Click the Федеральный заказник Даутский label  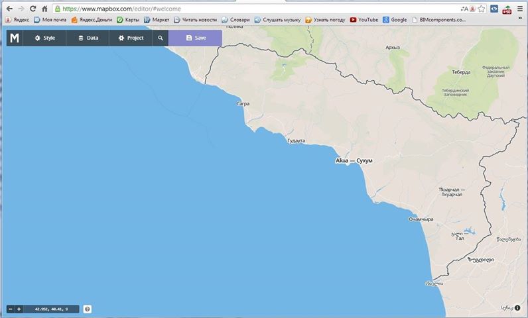click(x=495, y=72)
